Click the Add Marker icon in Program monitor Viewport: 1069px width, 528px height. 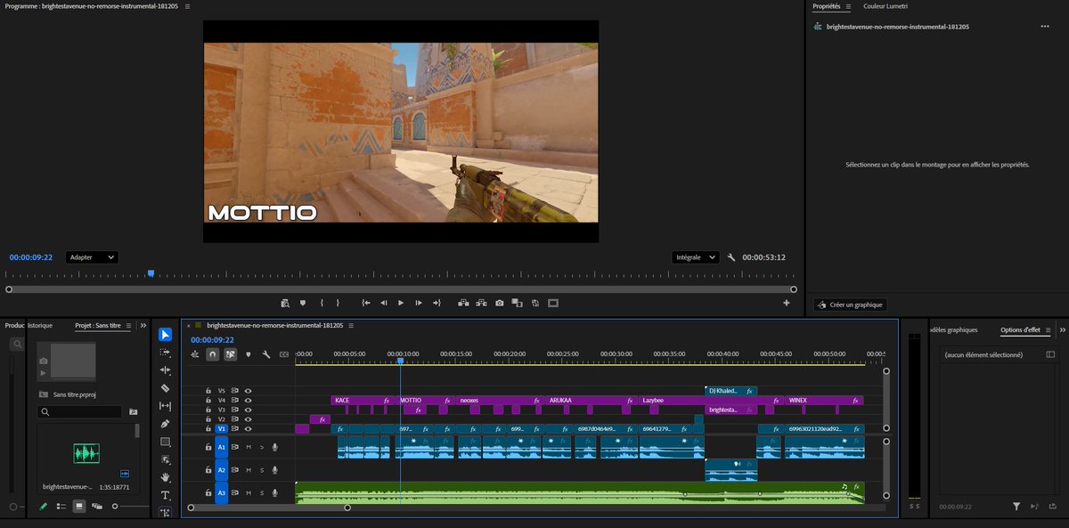303,303
